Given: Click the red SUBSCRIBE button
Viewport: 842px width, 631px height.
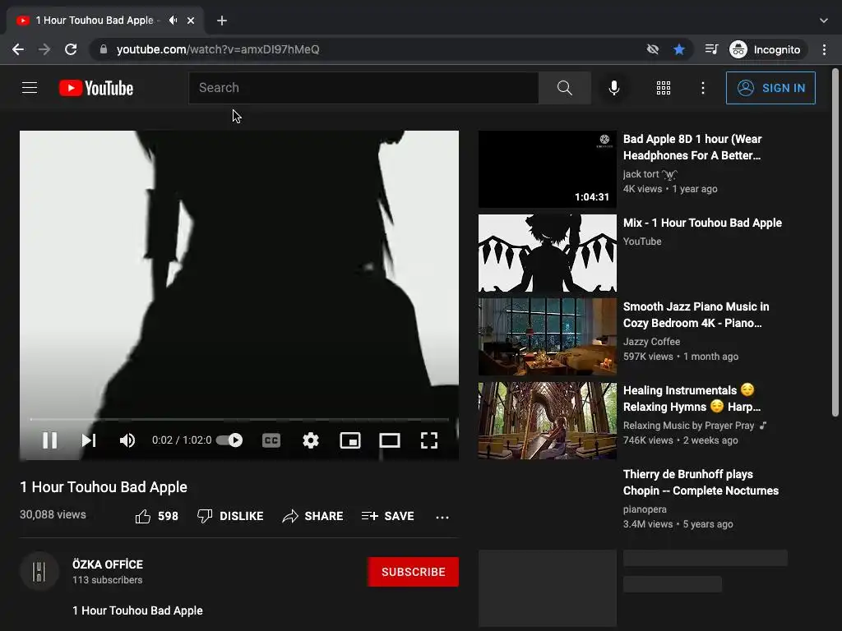Looking at the screenshot, I should point(413,572).
